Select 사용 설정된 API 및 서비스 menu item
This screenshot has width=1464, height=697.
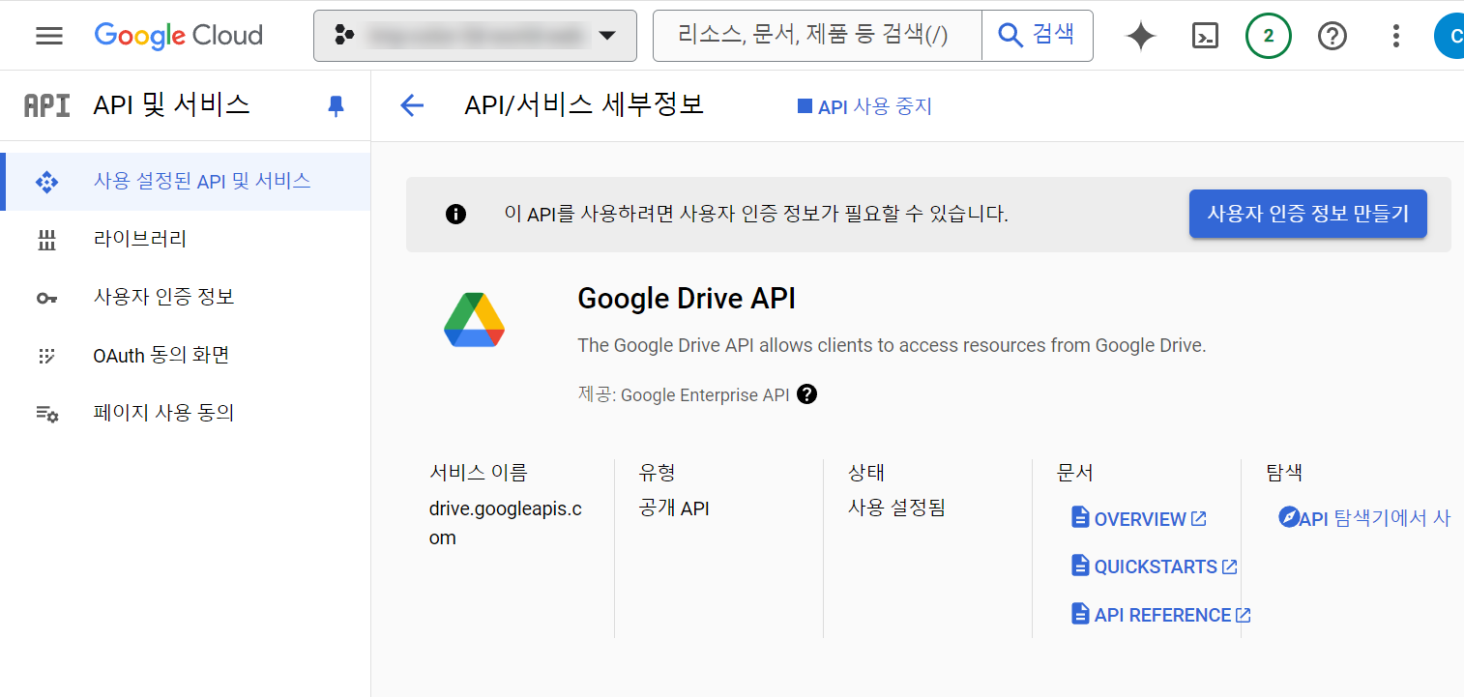point(186,181)
